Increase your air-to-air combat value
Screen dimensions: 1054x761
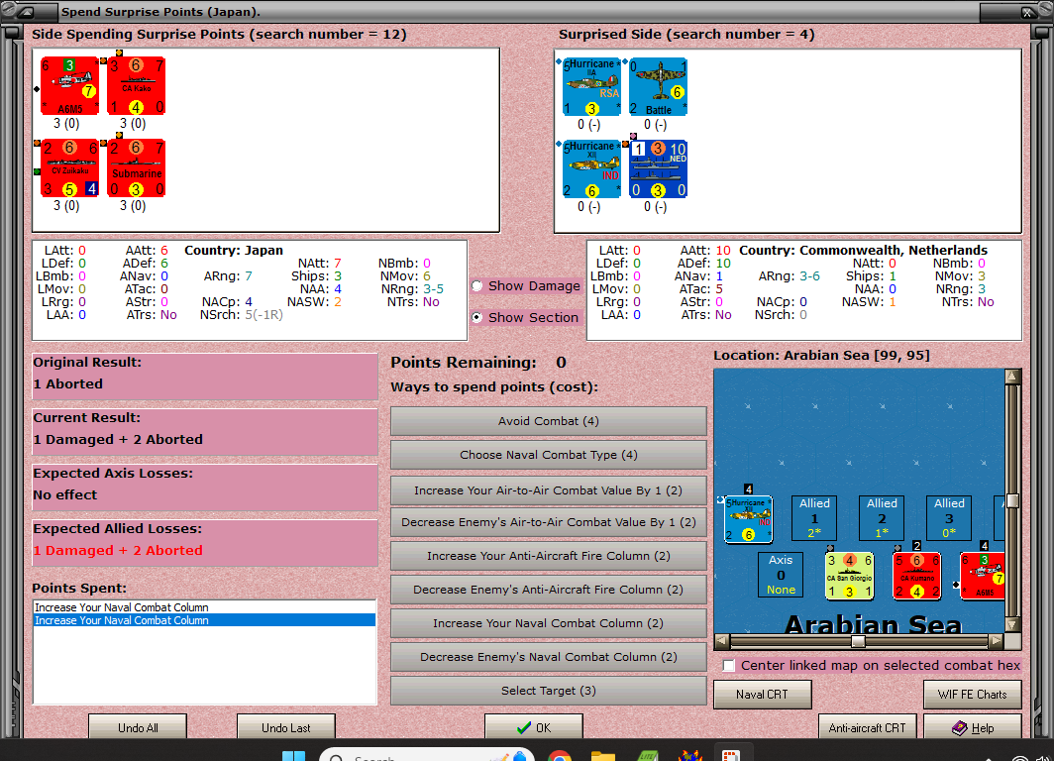pos(549,490)
